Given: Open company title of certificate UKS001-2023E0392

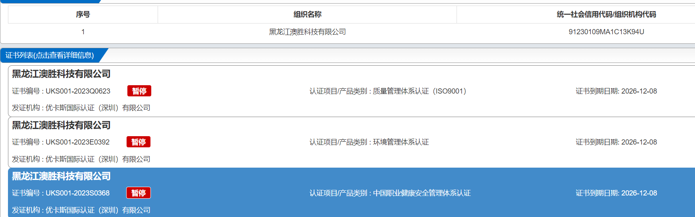Looking at the screenshot, I should pyautogui.click(x=61, y=125).
